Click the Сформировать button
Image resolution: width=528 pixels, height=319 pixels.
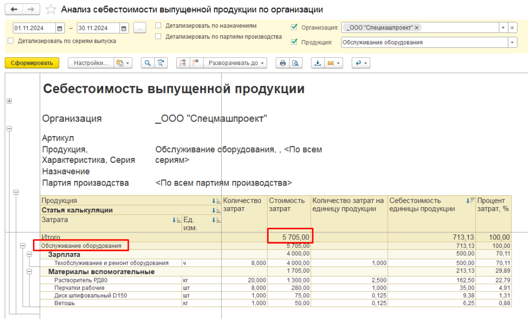click(32, 63)
